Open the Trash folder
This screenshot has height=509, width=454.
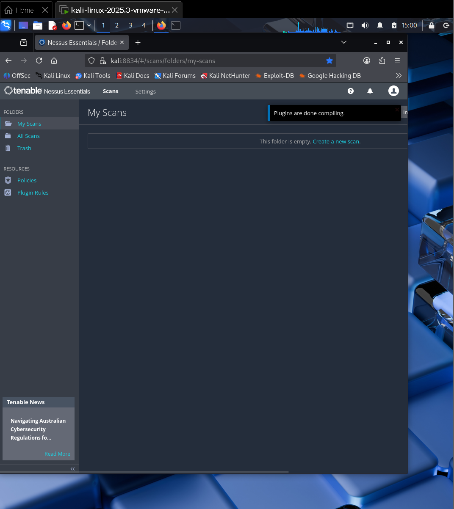tap(24, 148)
